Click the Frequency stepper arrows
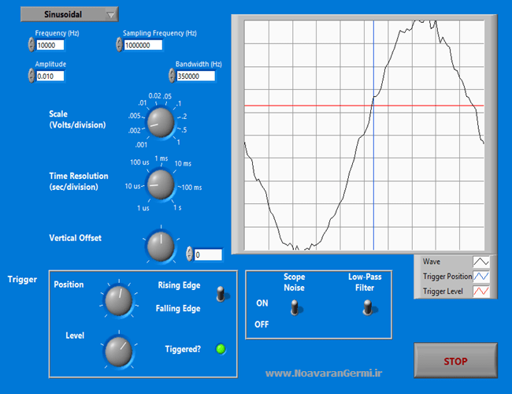512x394 pixels. coord(32,44)
